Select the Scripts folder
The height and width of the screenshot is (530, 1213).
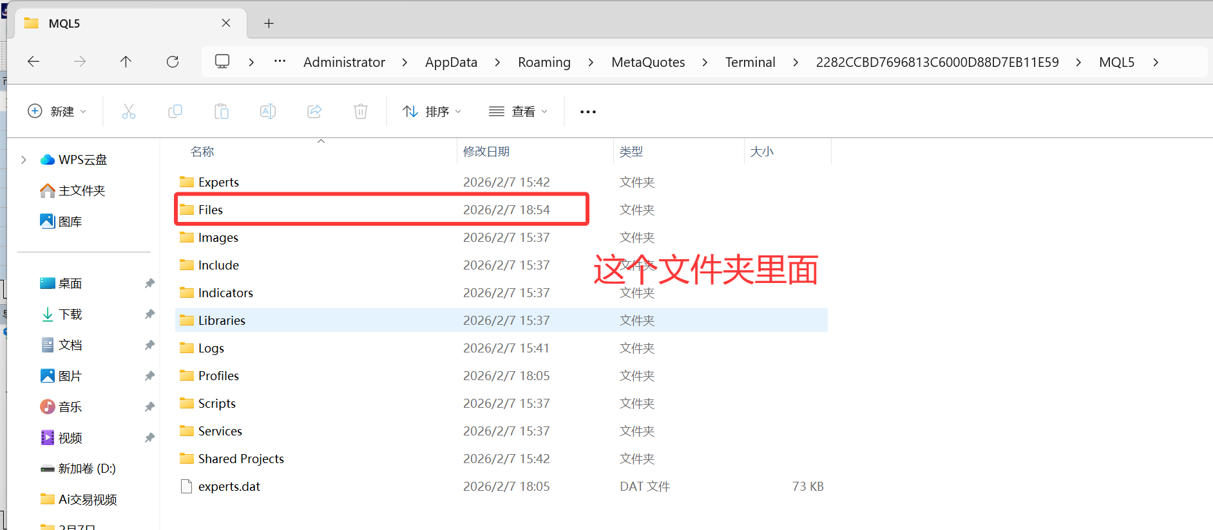[501, 403]
